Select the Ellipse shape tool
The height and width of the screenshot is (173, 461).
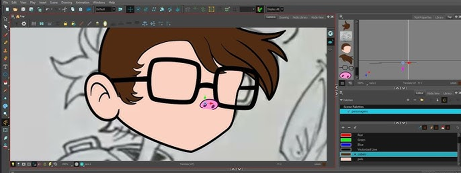5,74
